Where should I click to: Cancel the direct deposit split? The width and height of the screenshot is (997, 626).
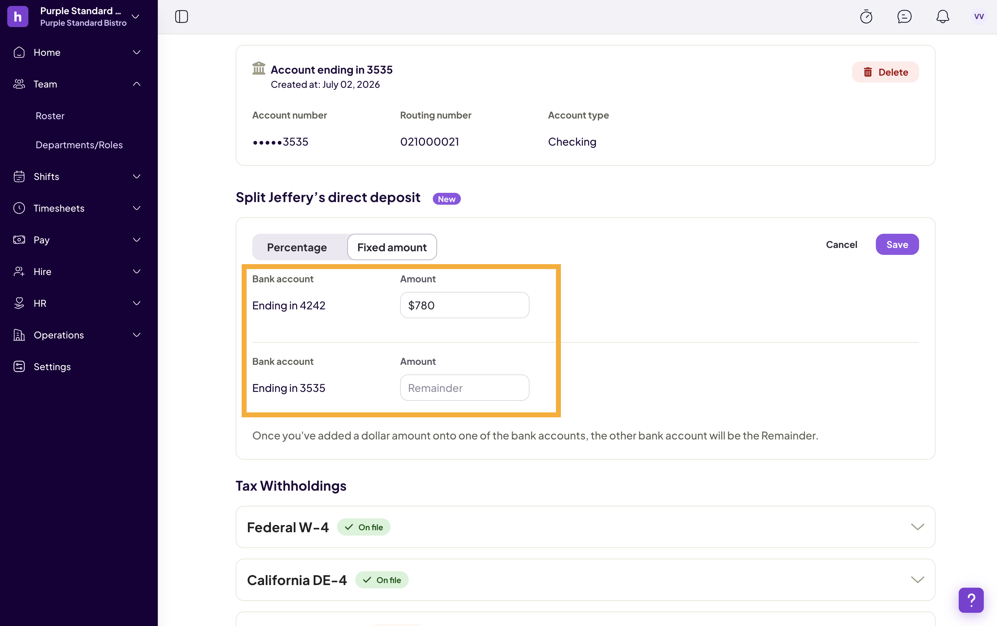click(842, 245)
